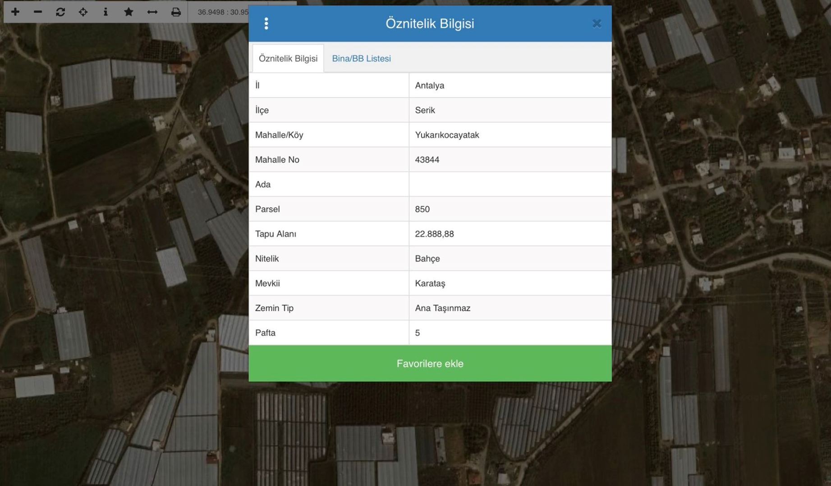The height and width of the screenshot is (486, 831).
Task: Click the coordinate readout in the toolbar
Action: click(x=223, y=12)
